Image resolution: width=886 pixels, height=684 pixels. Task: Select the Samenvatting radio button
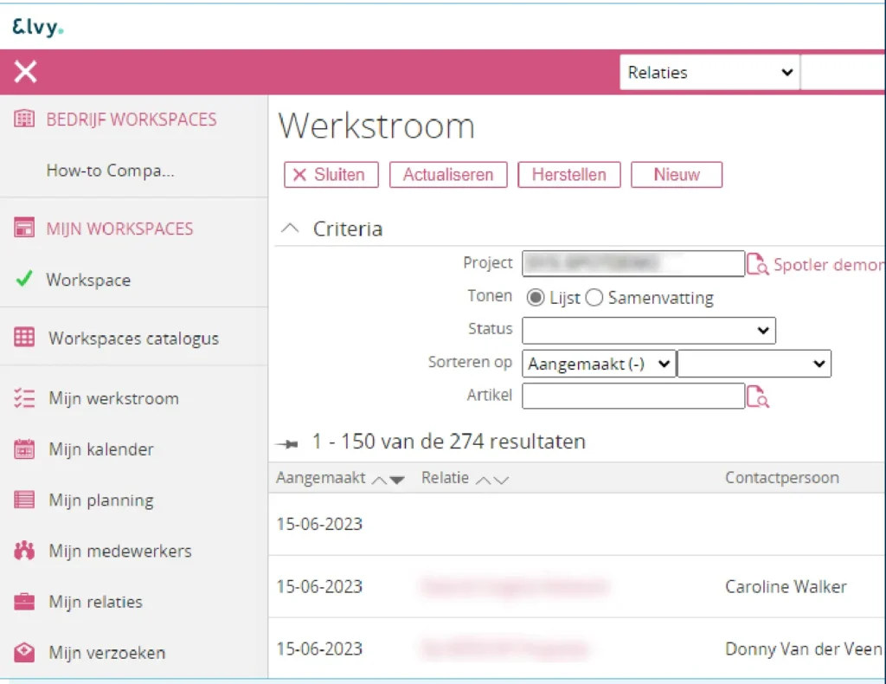point(594,298)
